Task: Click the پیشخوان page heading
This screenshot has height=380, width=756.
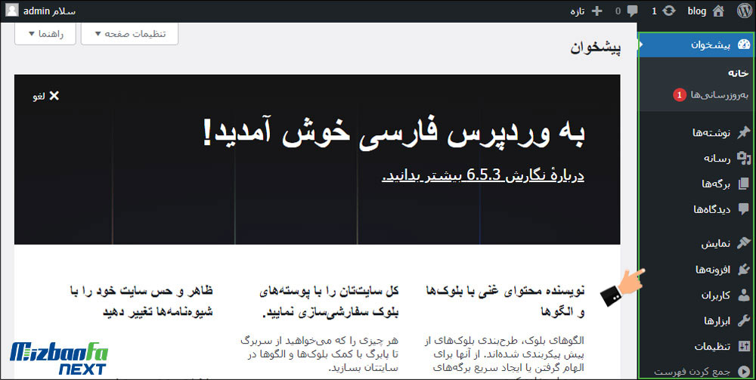Action: tap(596, 47)
